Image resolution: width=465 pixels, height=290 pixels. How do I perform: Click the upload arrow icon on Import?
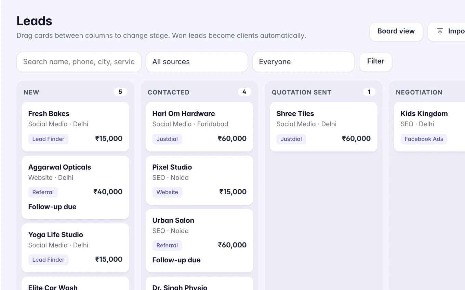440,32
